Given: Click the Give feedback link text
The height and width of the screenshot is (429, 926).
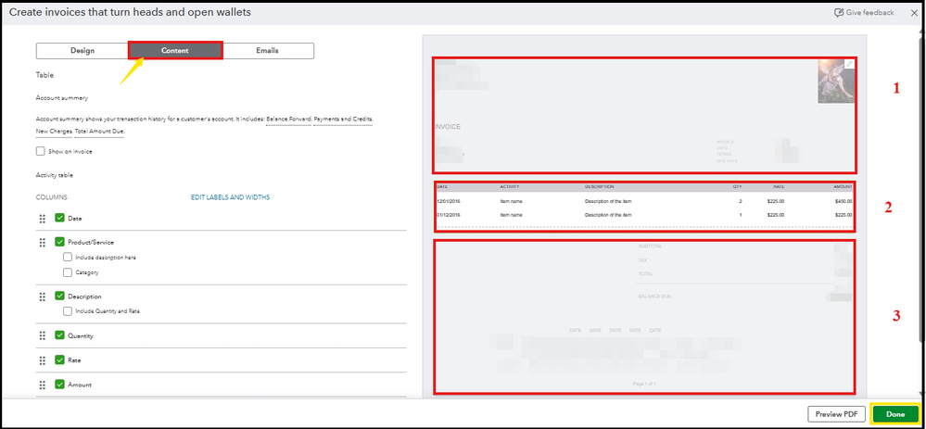Looking at the screenshot, I should [870, 12].
